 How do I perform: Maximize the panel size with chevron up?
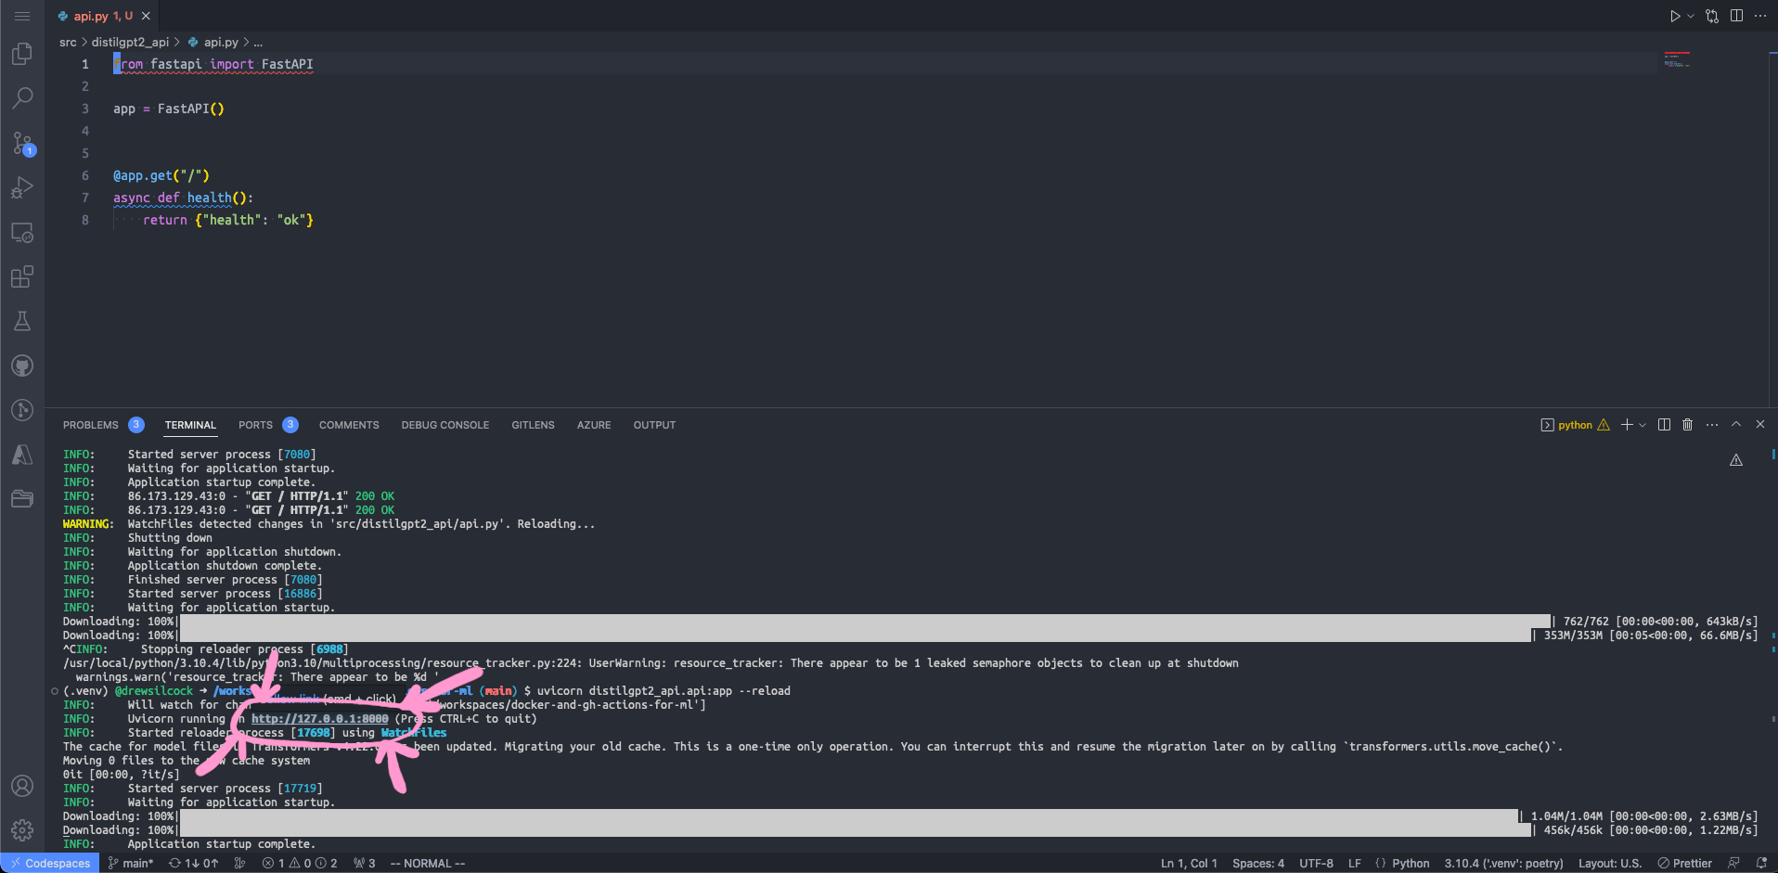1736,425
